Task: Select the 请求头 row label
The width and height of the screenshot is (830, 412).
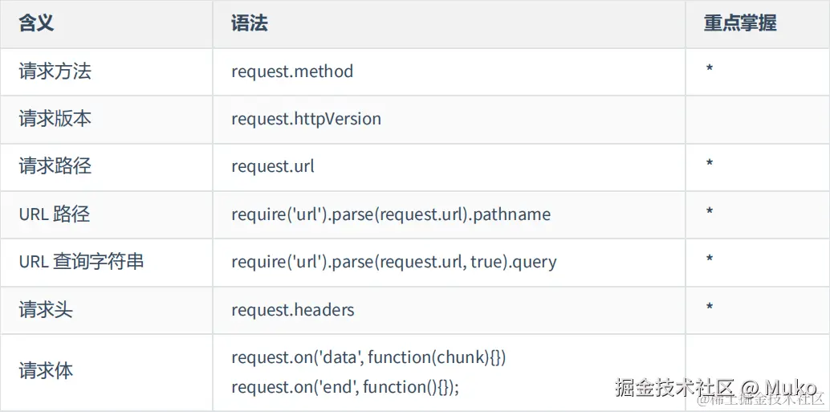Action: (46, 309)
